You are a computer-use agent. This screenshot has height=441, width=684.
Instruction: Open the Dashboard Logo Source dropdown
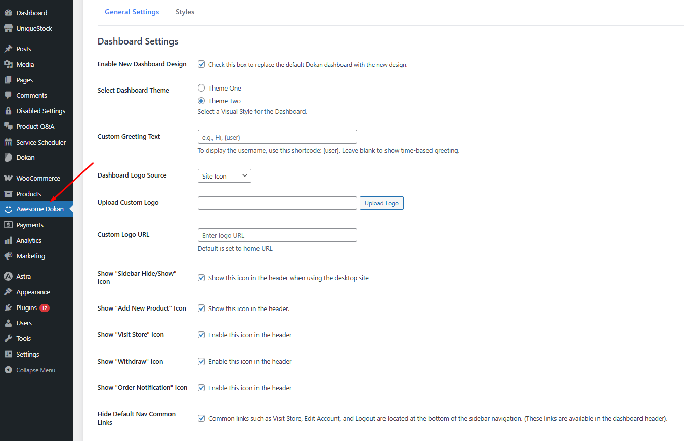point(224,176)
